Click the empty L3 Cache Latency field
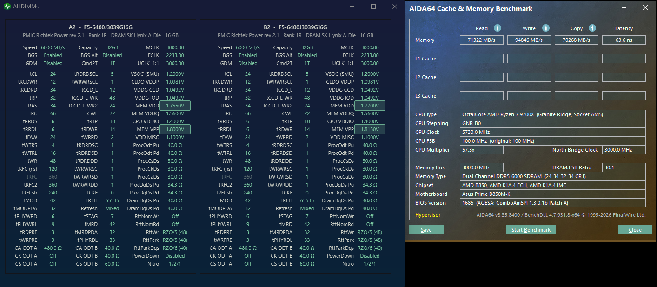657x287 pixels. click(624, 96)
